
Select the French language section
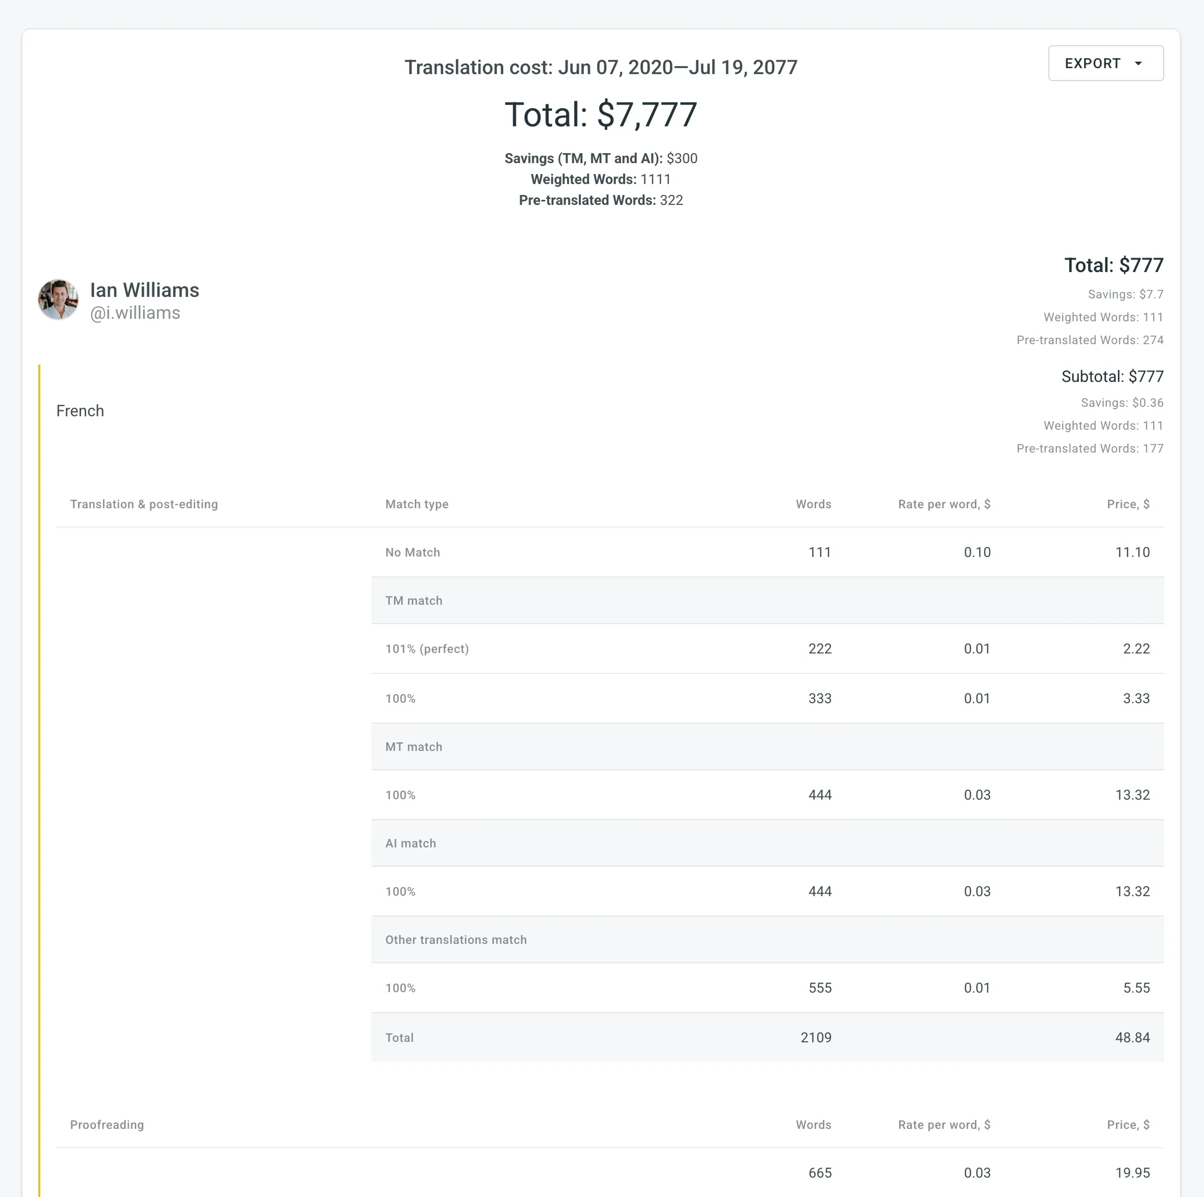(80, 410)
